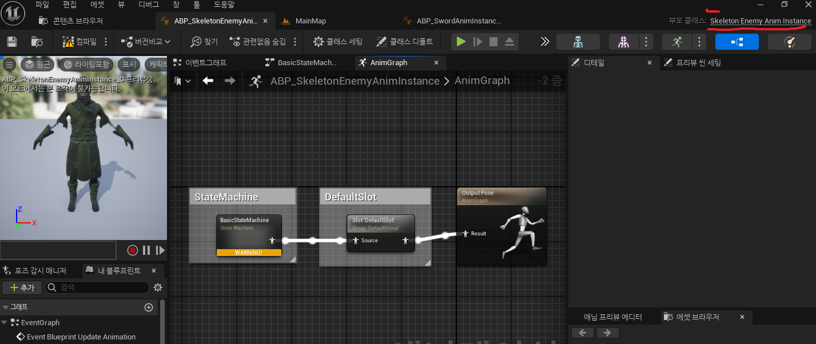This screenshot has width=816, height=344.
Task: Open the 이벤트그래프 graph tab
Action: point(199,62)
